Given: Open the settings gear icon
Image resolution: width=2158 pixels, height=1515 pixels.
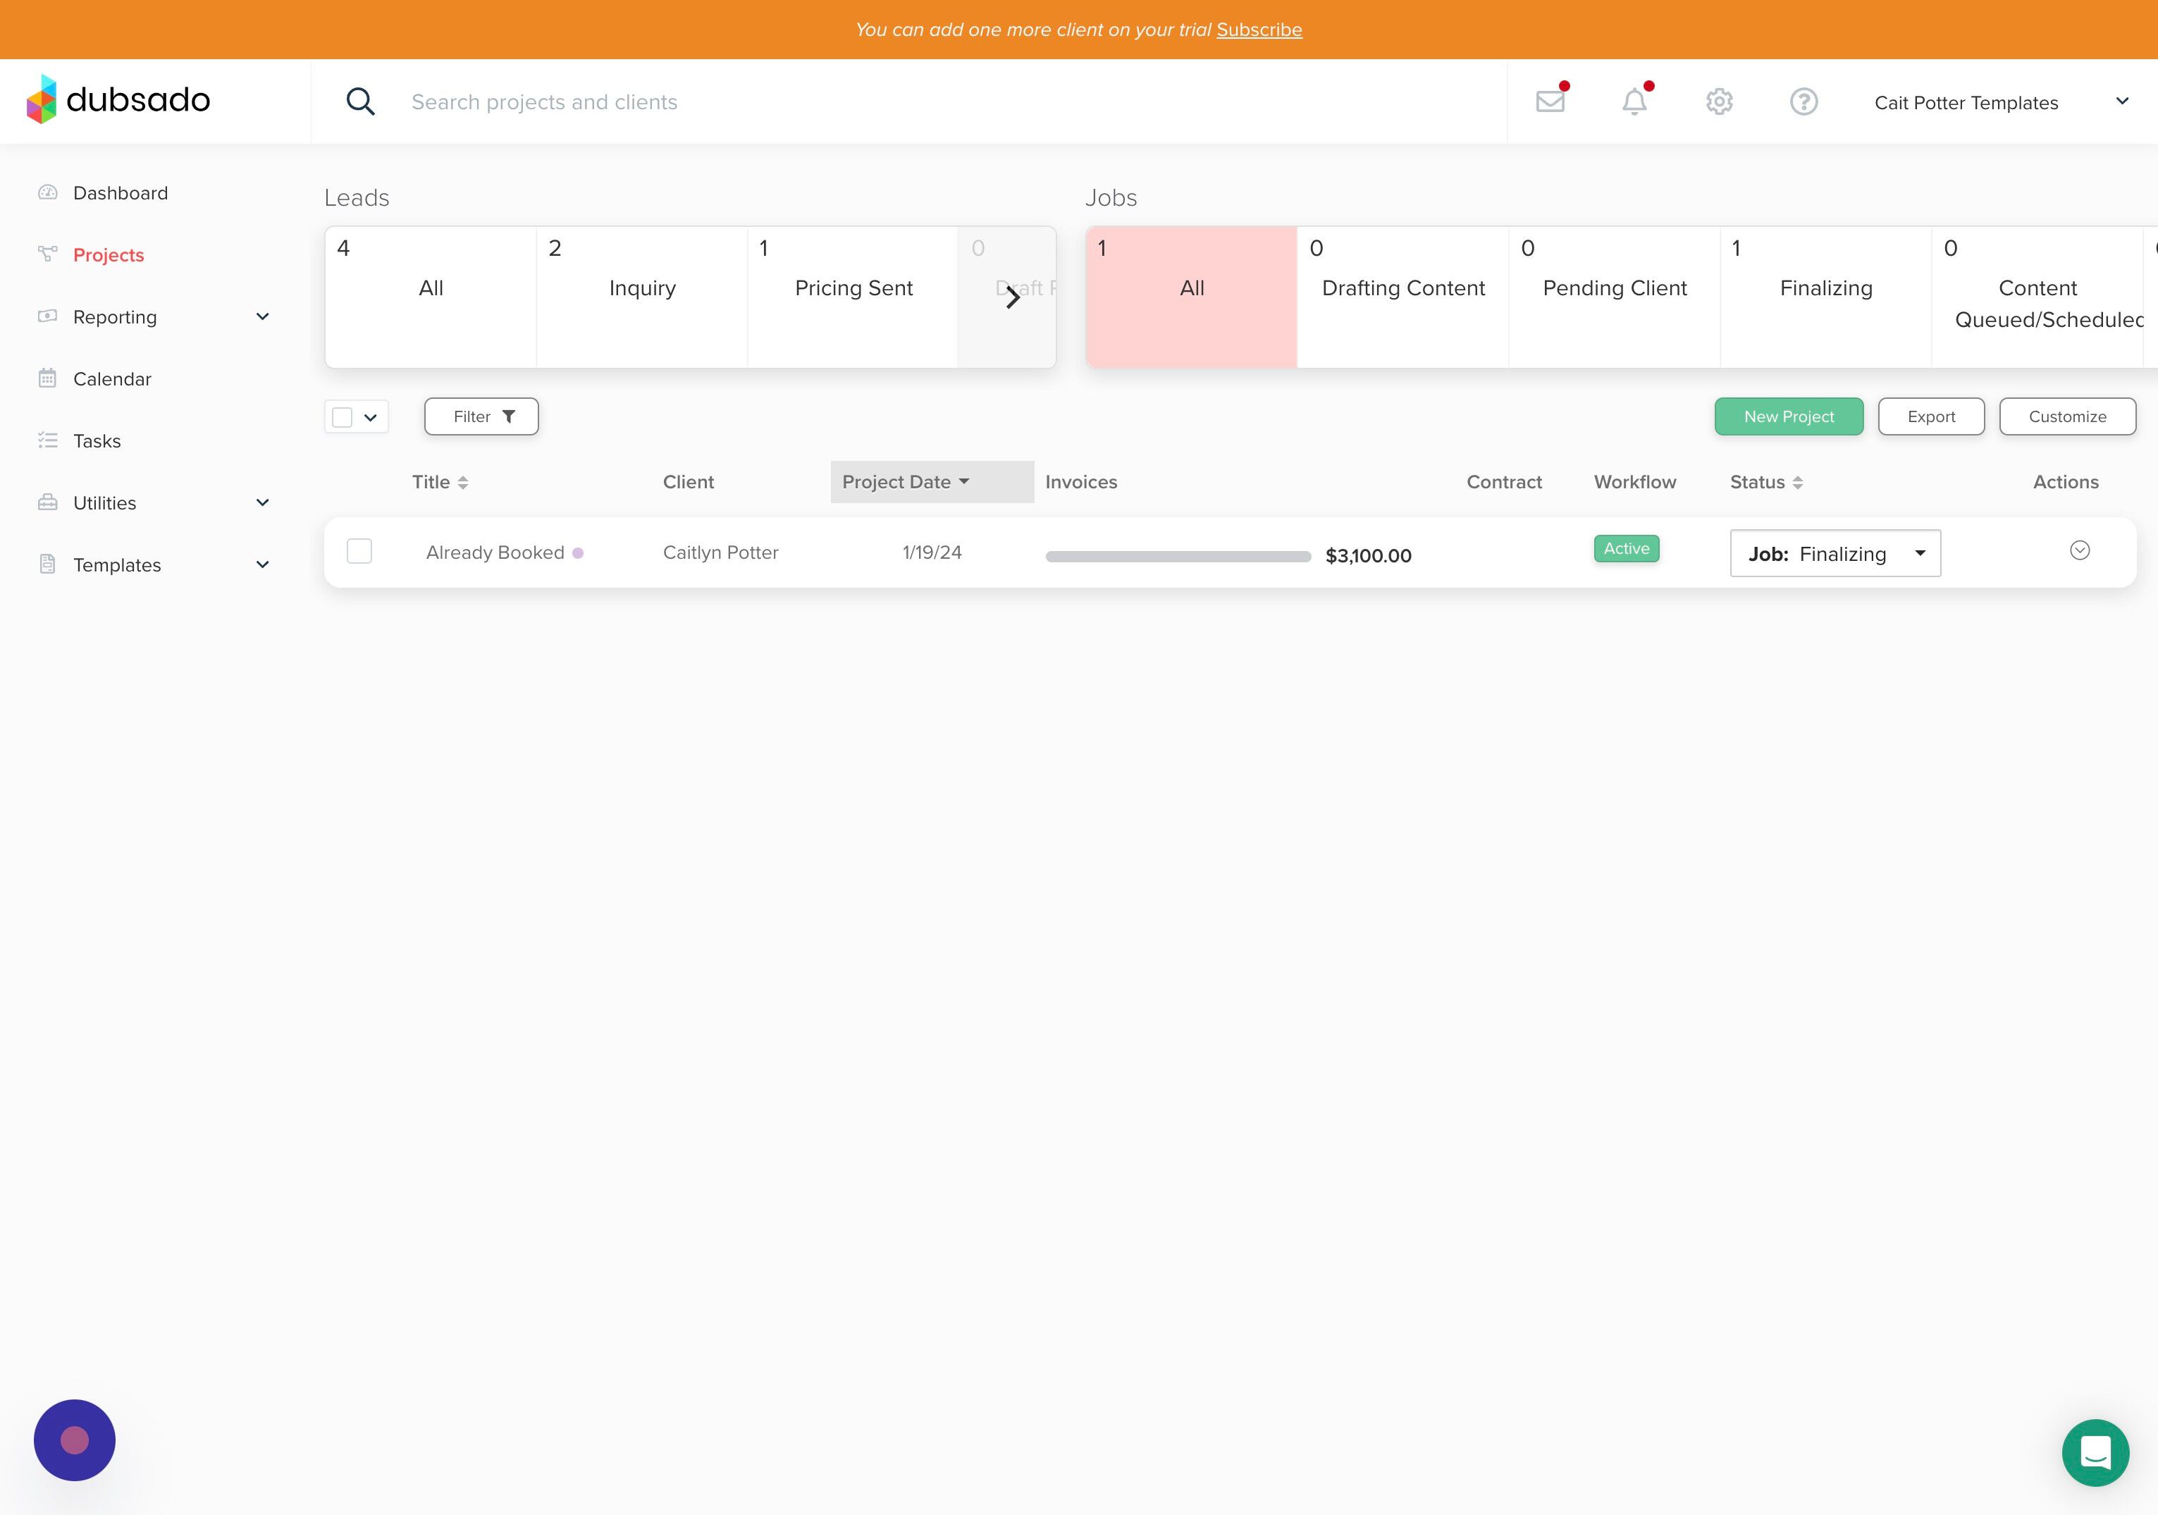Looking at the screenshot, I should [x=1719, y=101].
